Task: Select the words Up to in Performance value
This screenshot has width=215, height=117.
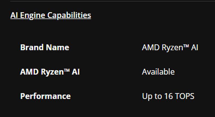Action: point(152,97)
